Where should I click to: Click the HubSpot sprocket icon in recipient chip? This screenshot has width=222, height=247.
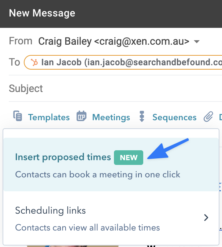[34, 62]
